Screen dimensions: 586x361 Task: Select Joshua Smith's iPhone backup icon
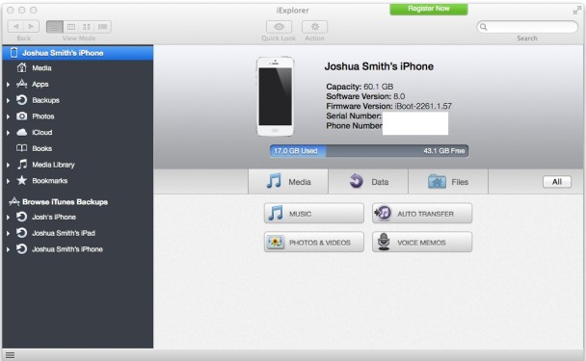click(21, 248)
